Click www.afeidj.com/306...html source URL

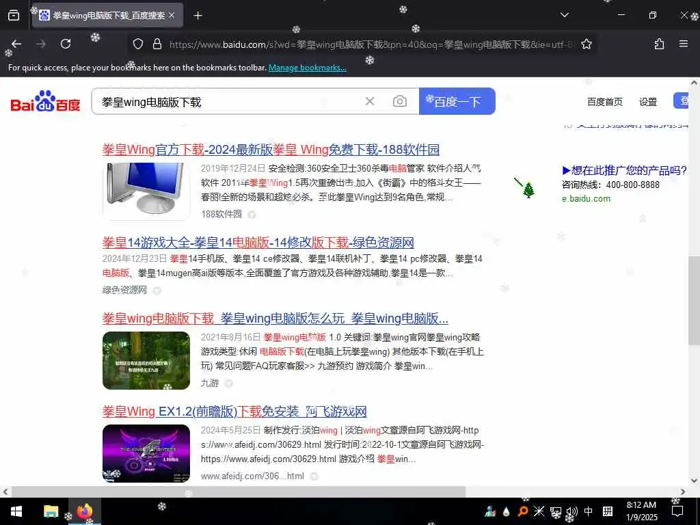click(x=252, y=476)
